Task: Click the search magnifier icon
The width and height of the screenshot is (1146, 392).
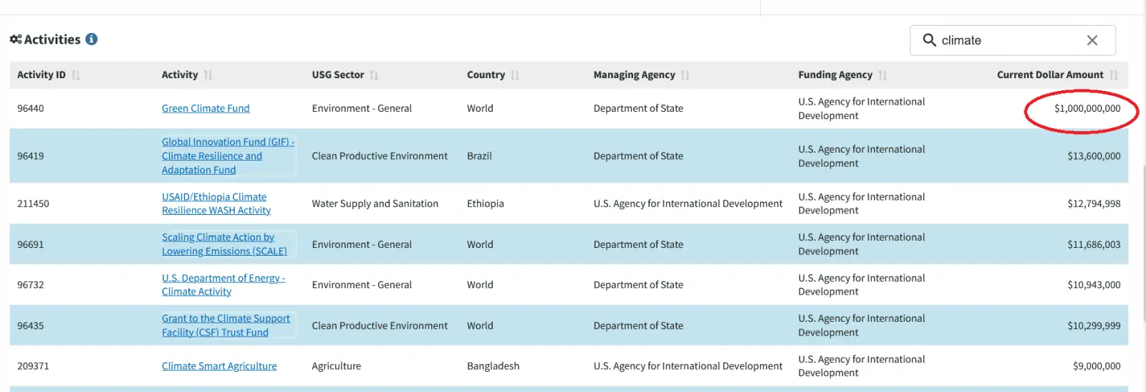Action: (x=929, y=40)
